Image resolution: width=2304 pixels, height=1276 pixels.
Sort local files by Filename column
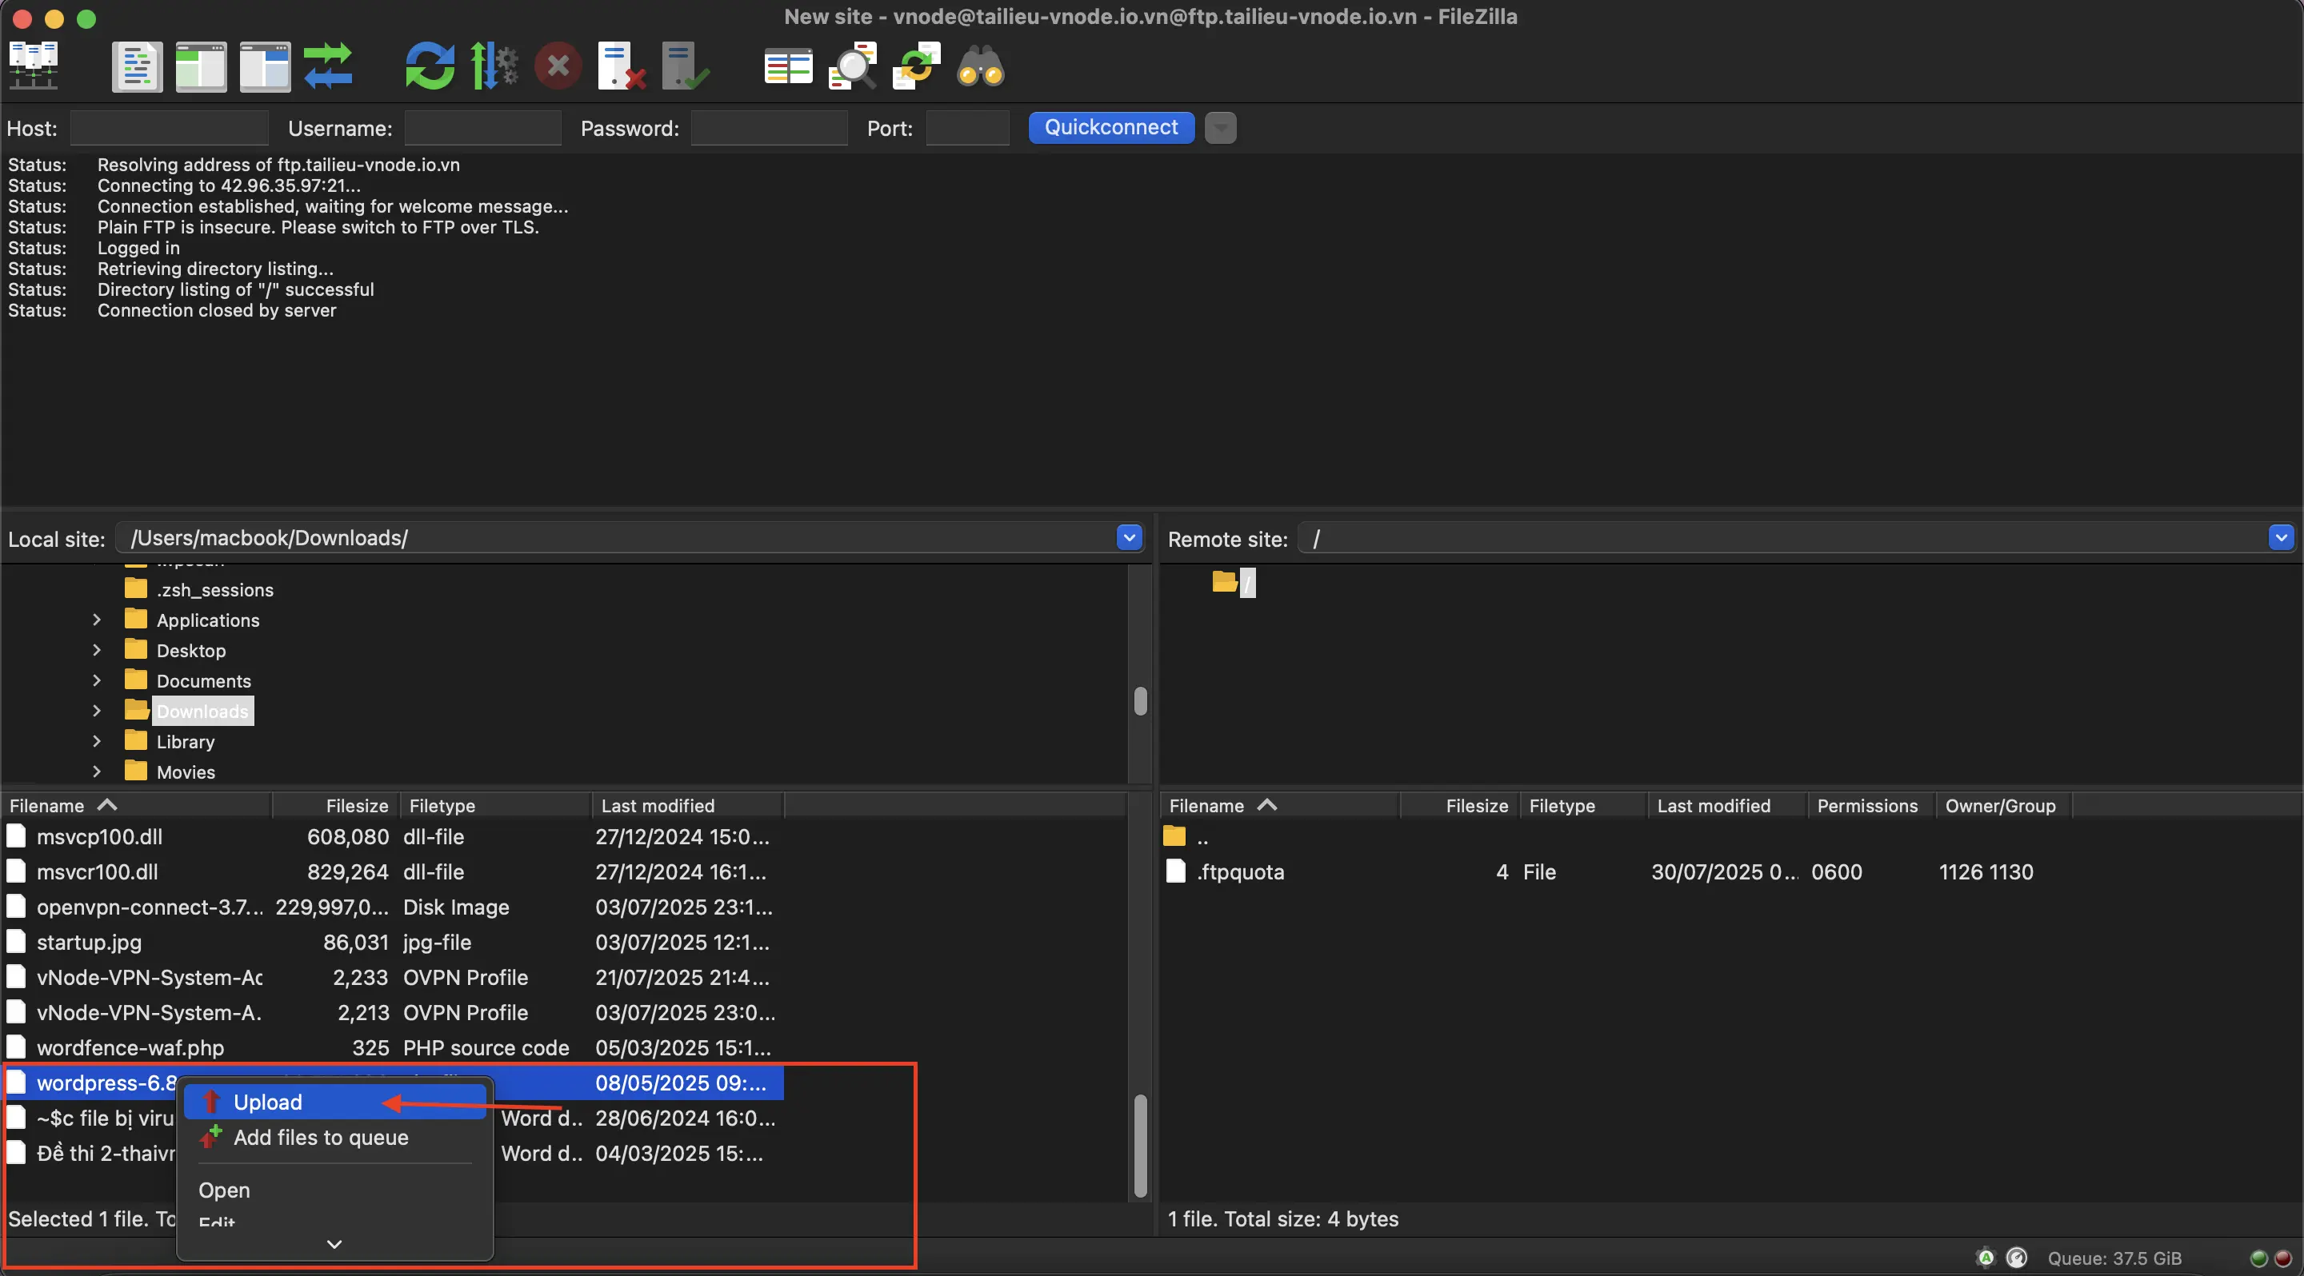coord(137,805)
